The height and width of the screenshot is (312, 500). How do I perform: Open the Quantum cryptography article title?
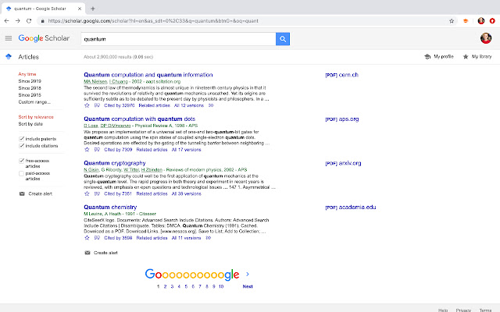point(115,163)
